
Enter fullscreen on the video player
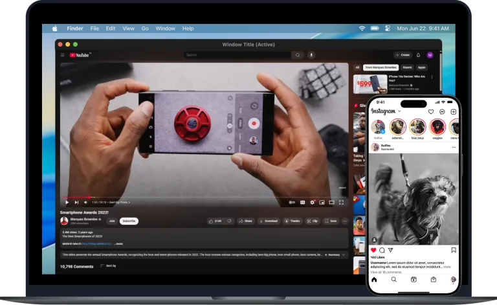[x=342, y=202]
